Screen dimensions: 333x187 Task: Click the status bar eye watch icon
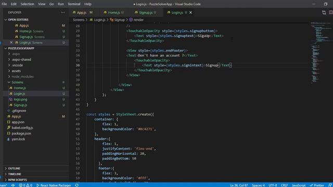click(x=13, y=185)
